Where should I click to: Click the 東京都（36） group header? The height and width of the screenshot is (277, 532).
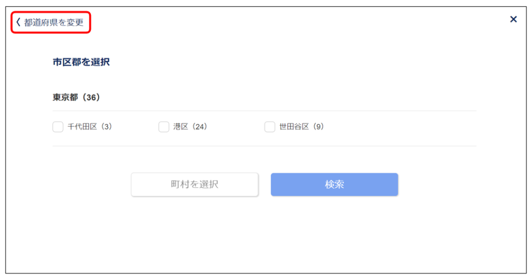(x=76, y=97)
